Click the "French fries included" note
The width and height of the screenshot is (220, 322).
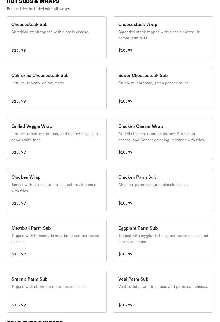[39, 9]
